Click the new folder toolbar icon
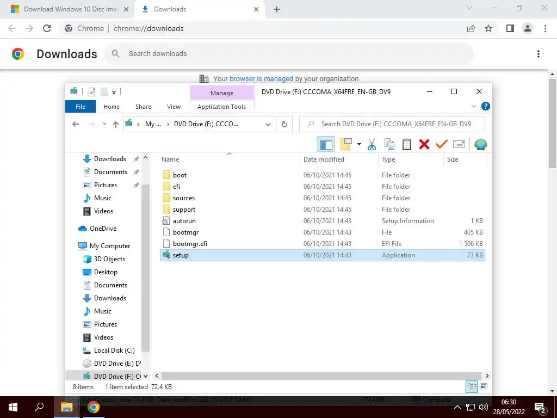The image size is (557, 418). 346,144
